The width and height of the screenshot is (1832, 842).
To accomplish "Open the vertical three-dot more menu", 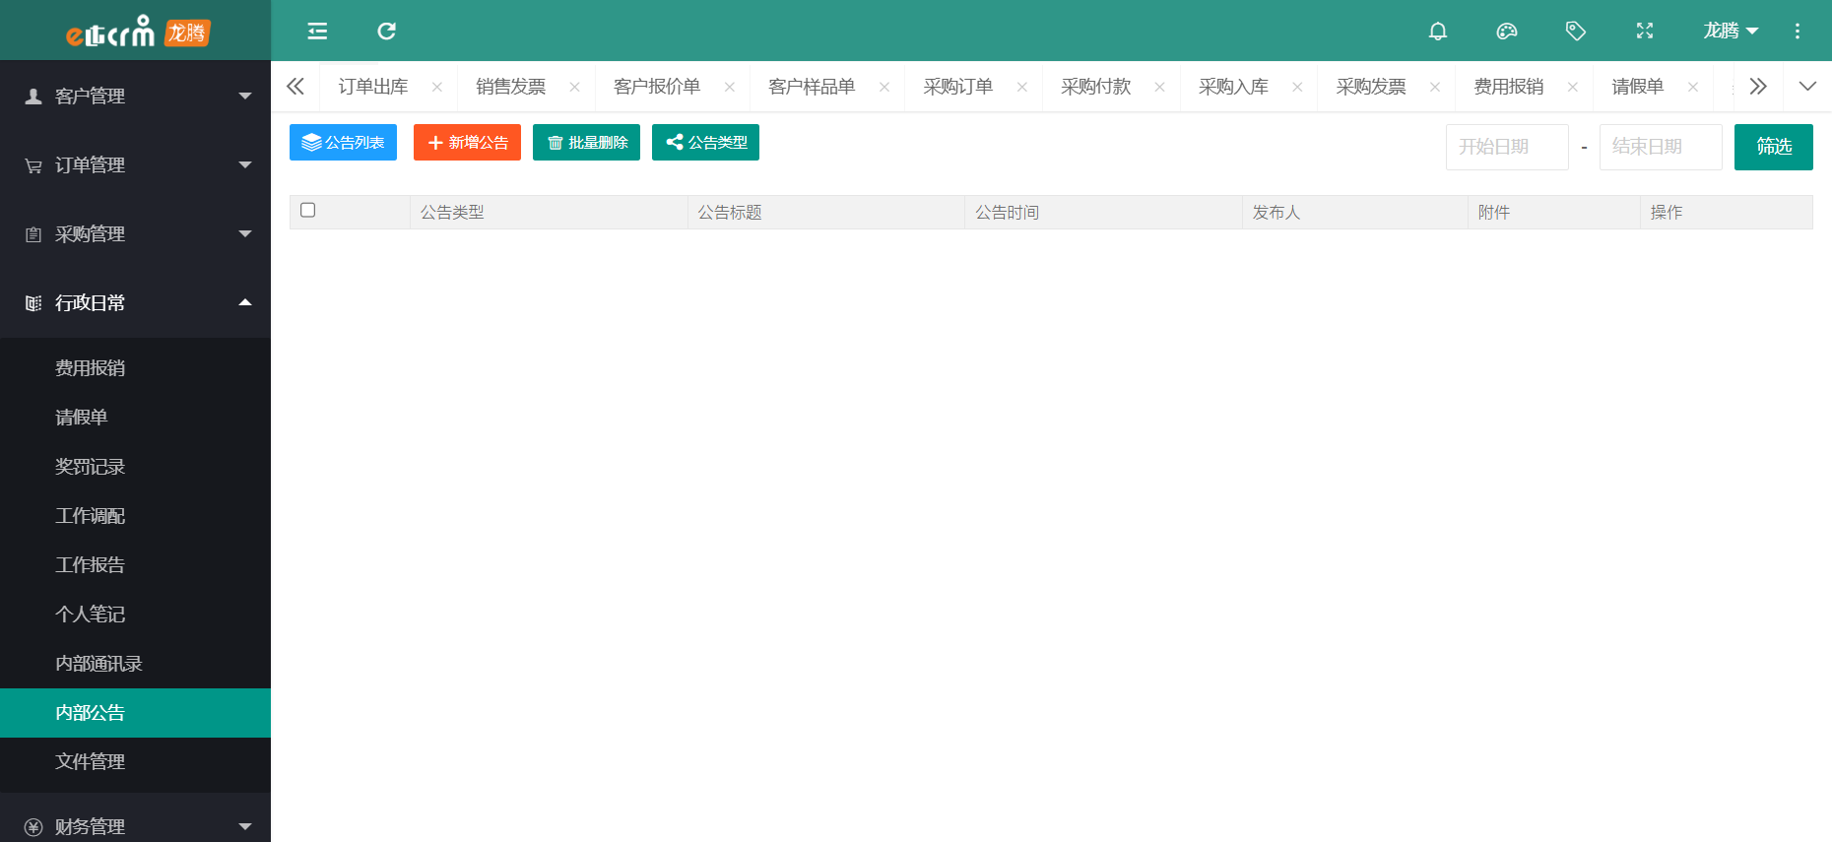I will (x=1797, y=32).
